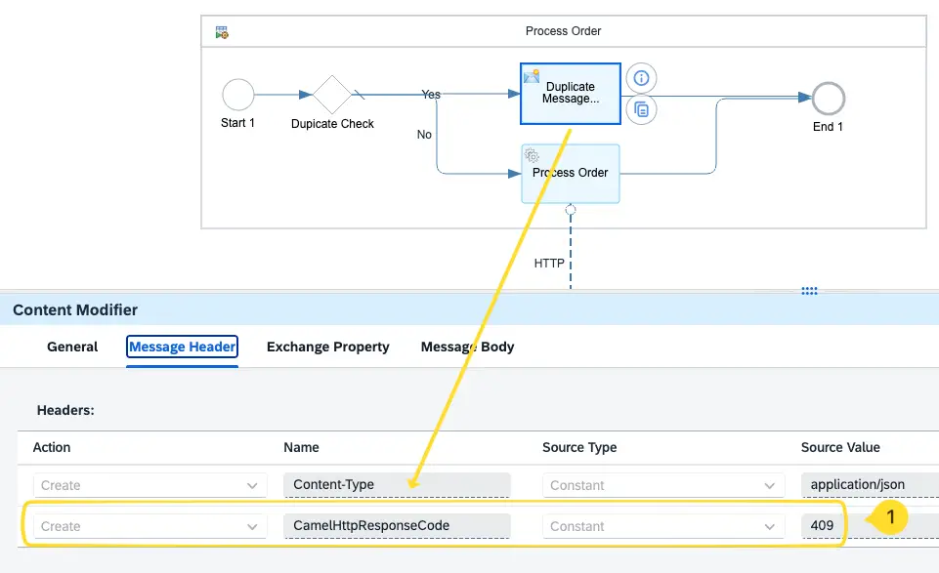The height and width of the screenshot is (573, 939).
Task: Click the End 1 event circle
Action: coord(828,98)
